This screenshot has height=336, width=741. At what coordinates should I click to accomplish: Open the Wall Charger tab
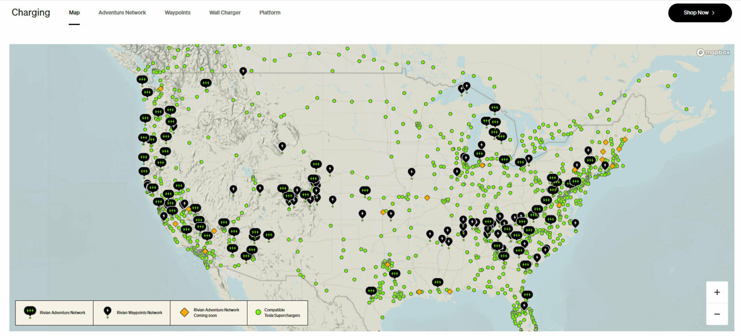point(225,13)
